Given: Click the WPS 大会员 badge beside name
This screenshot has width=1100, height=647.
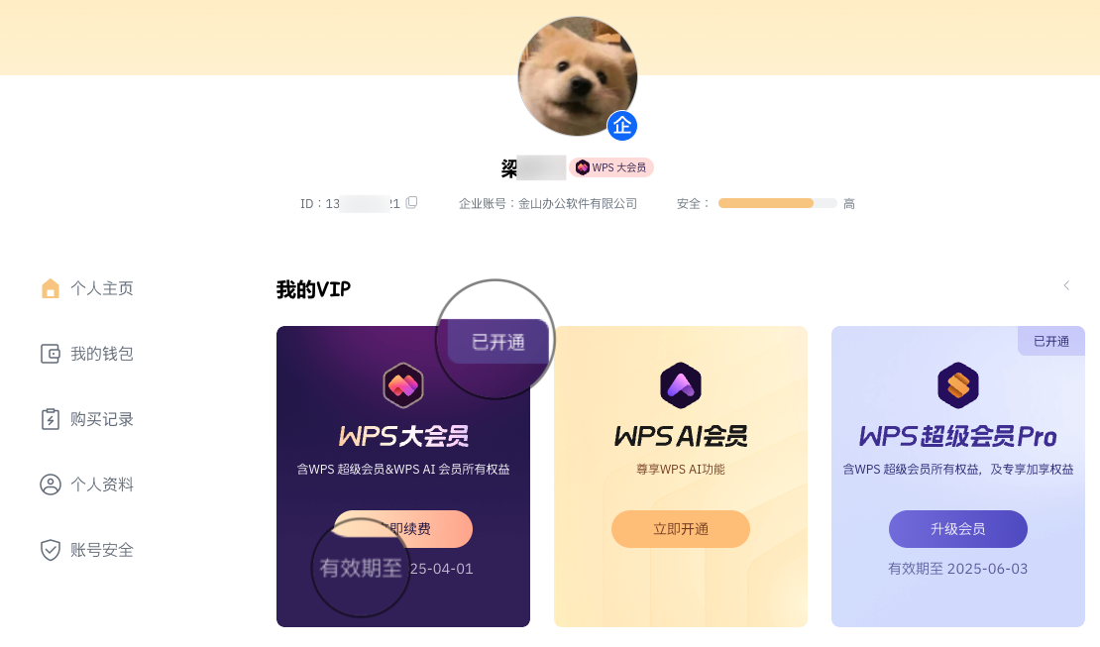Looking at the screenshot, I should (611, 167).
